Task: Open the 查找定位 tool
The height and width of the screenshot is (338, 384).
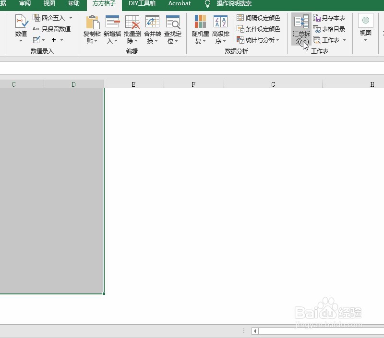Action: (173, 29)
